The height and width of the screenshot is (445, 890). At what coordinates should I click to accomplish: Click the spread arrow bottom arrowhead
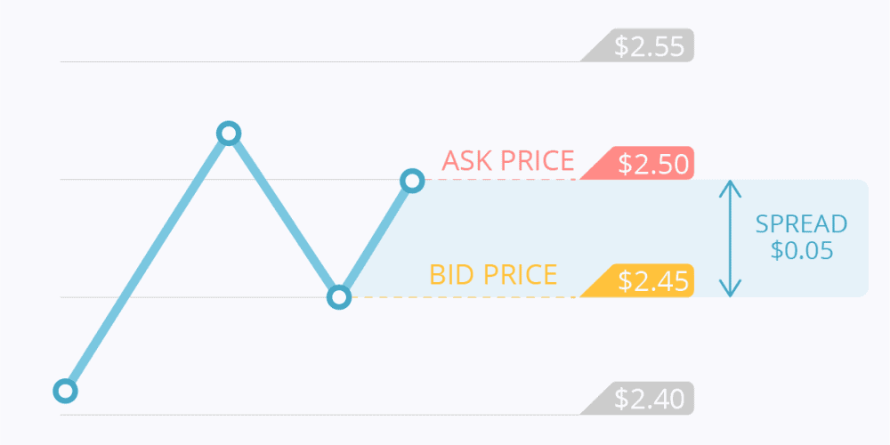731,288
